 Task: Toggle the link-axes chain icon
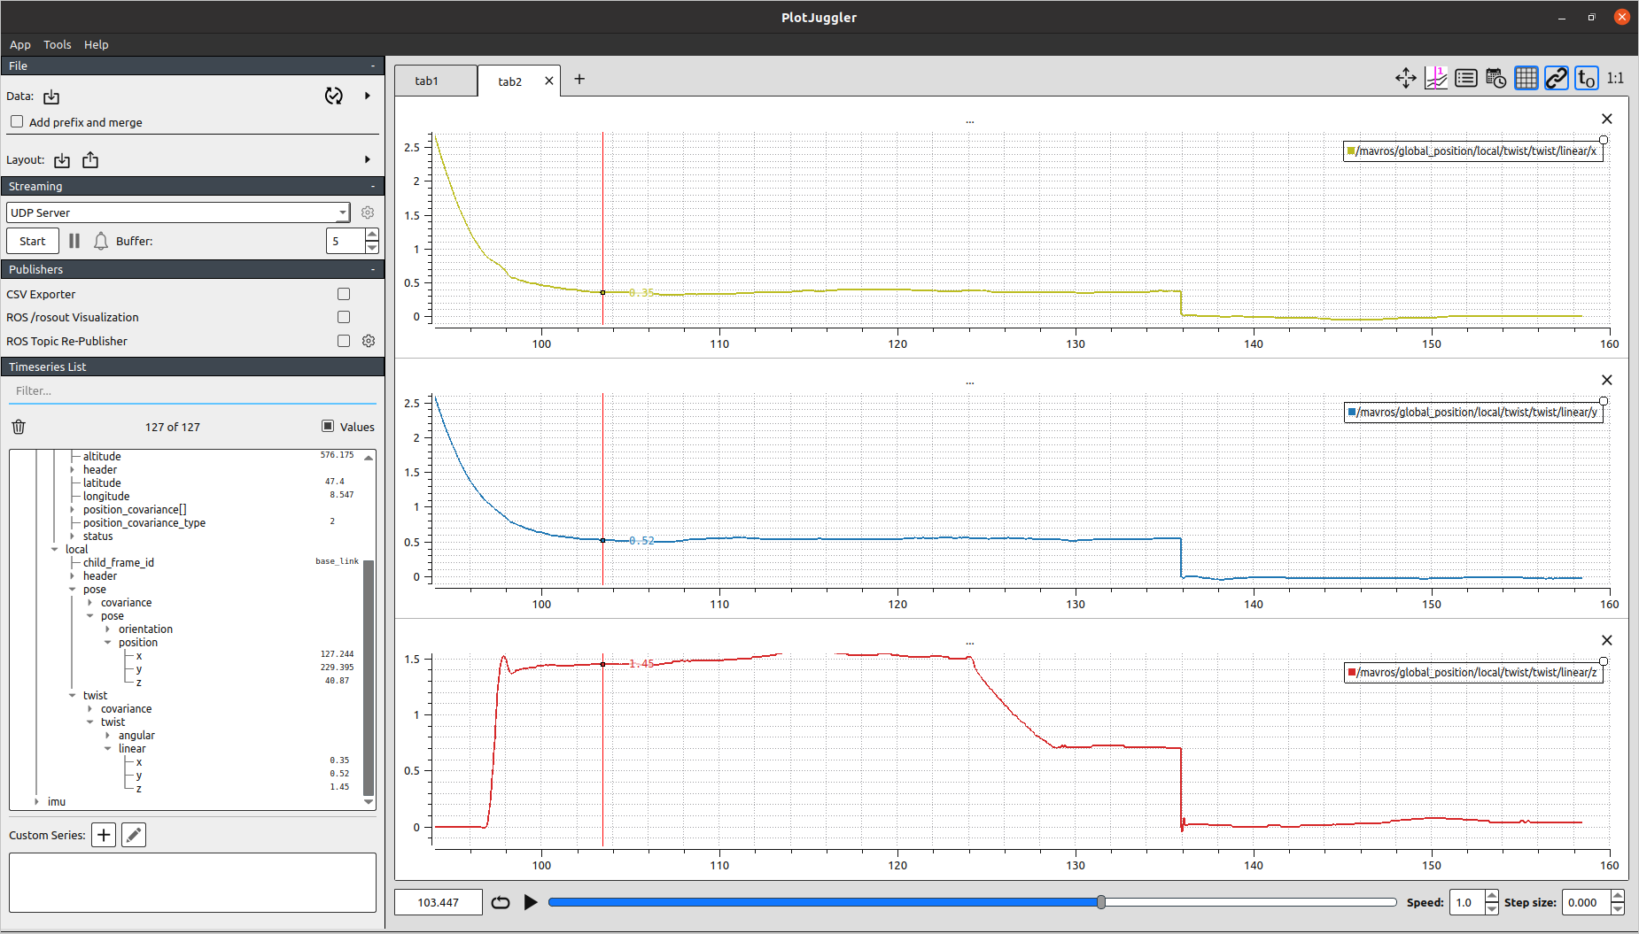(x=1556, y=79)
